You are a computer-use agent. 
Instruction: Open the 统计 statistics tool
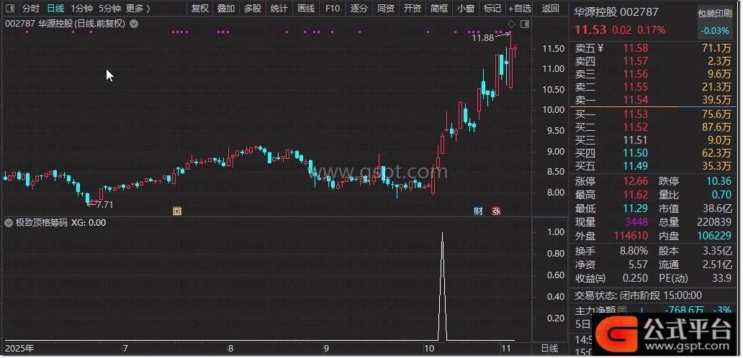click(x=279, y=9)
